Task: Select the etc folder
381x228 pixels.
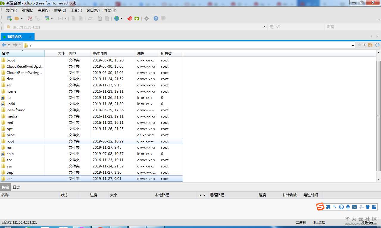Action: click(x=91, y=85)
